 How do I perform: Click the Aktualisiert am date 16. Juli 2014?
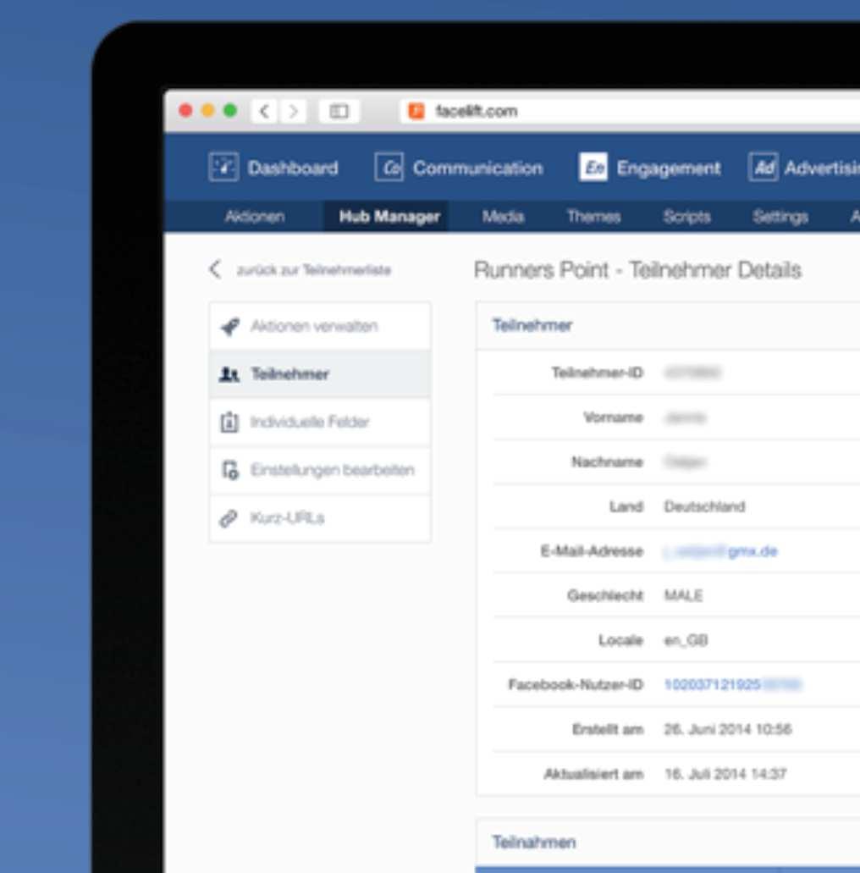[x=725, y=774]
